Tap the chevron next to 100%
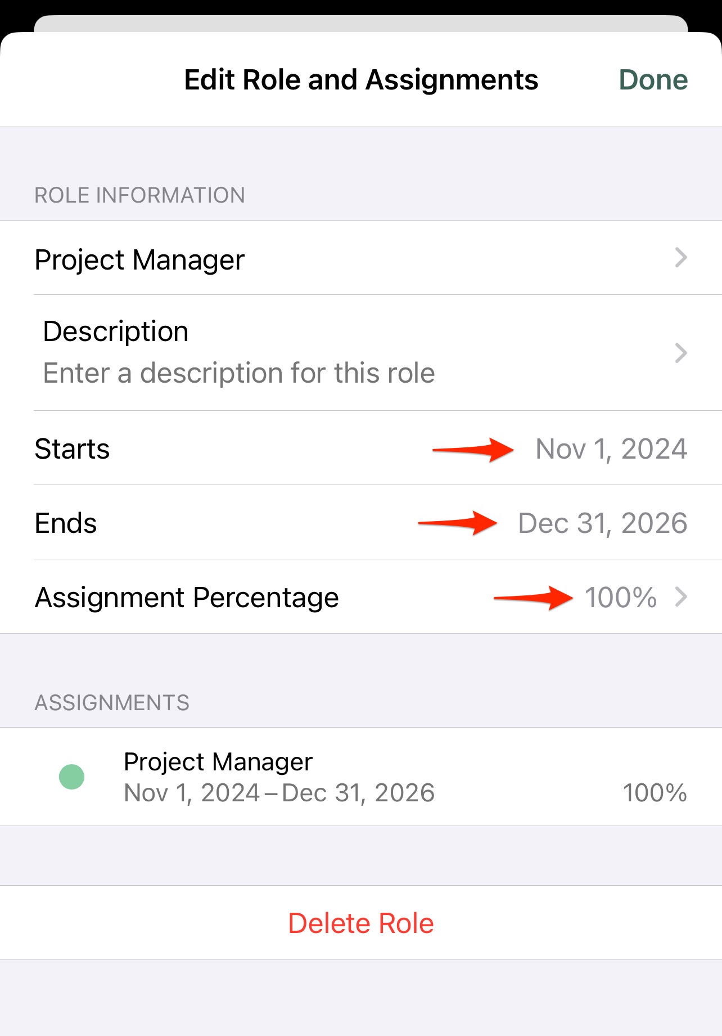This screenshot has height=1036, width=722. [681, 597]
